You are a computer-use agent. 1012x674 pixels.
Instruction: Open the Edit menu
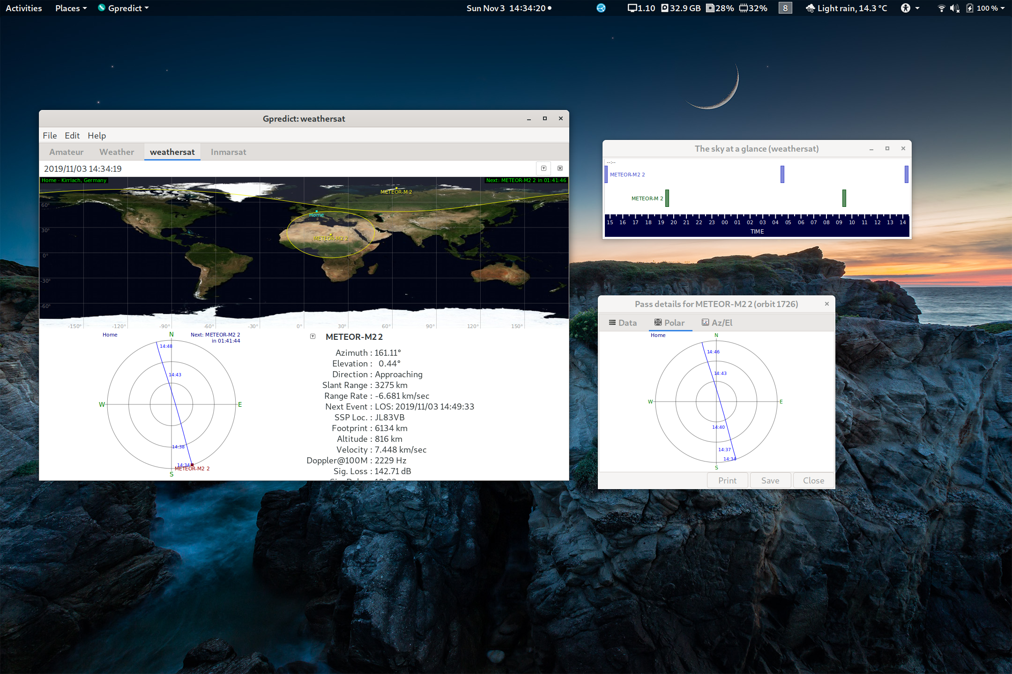[72, 135]
